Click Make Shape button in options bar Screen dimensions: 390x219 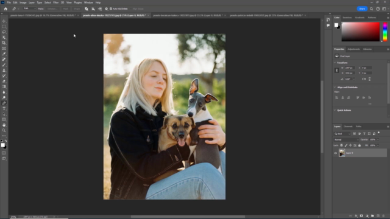pos(77,9)
